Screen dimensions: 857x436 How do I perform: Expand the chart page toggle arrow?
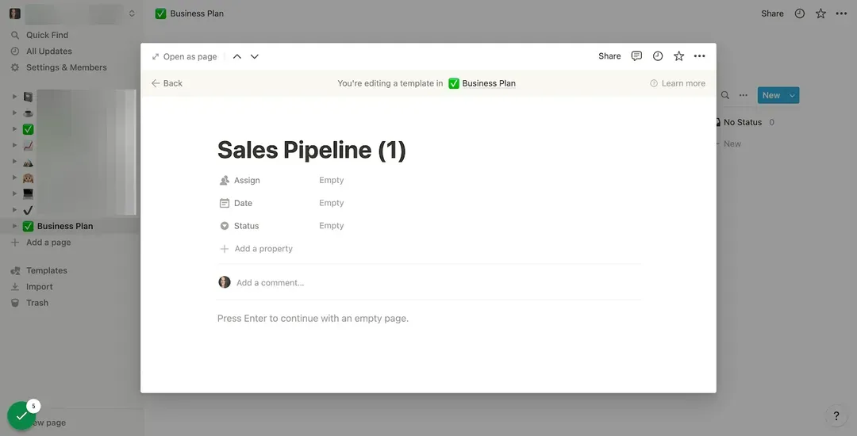[15, 146]
